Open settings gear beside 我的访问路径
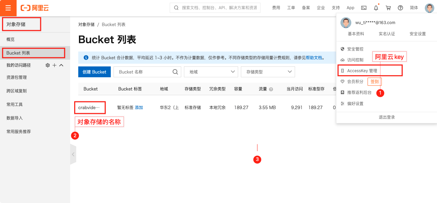 pos(48,65)
